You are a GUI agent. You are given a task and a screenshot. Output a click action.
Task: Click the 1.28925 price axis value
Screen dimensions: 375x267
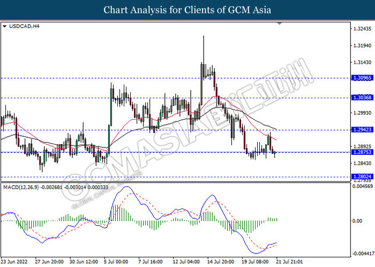click(x=363, y=146)
